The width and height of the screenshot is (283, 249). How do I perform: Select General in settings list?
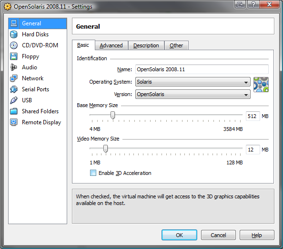point(38,23)
